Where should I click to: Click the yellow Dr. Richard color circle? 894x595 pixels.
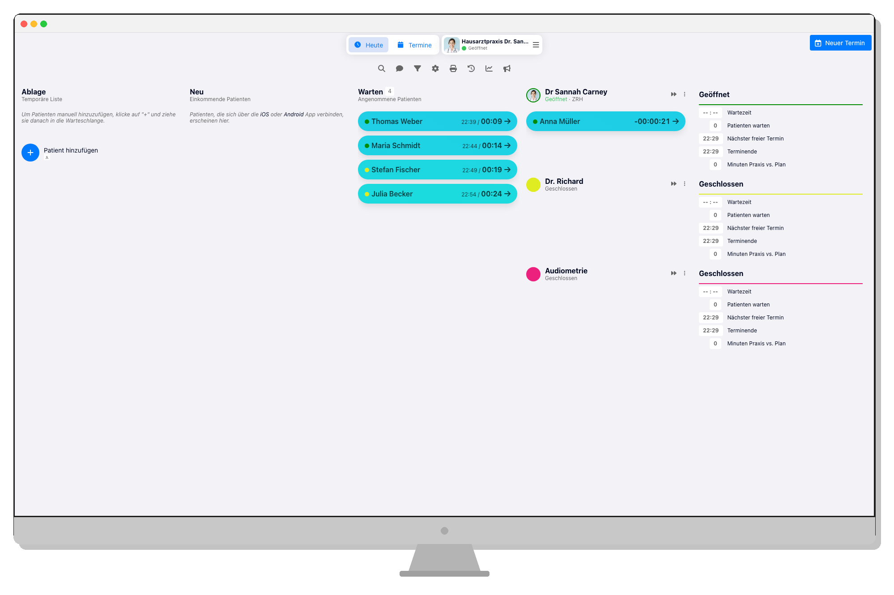pos(533,184)
